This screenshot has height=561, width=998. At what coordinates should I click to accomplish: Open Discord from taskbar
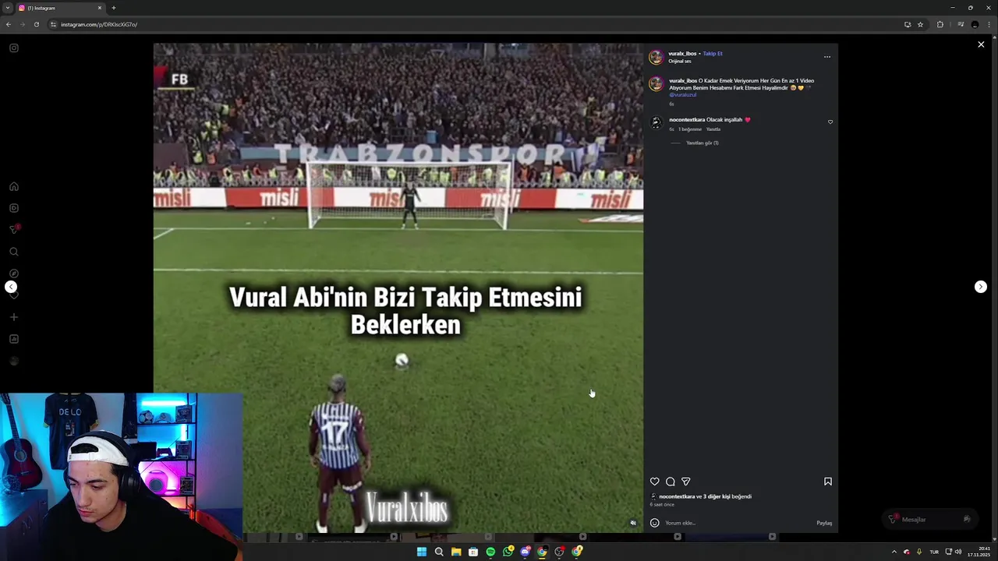(x=525, y=552)
